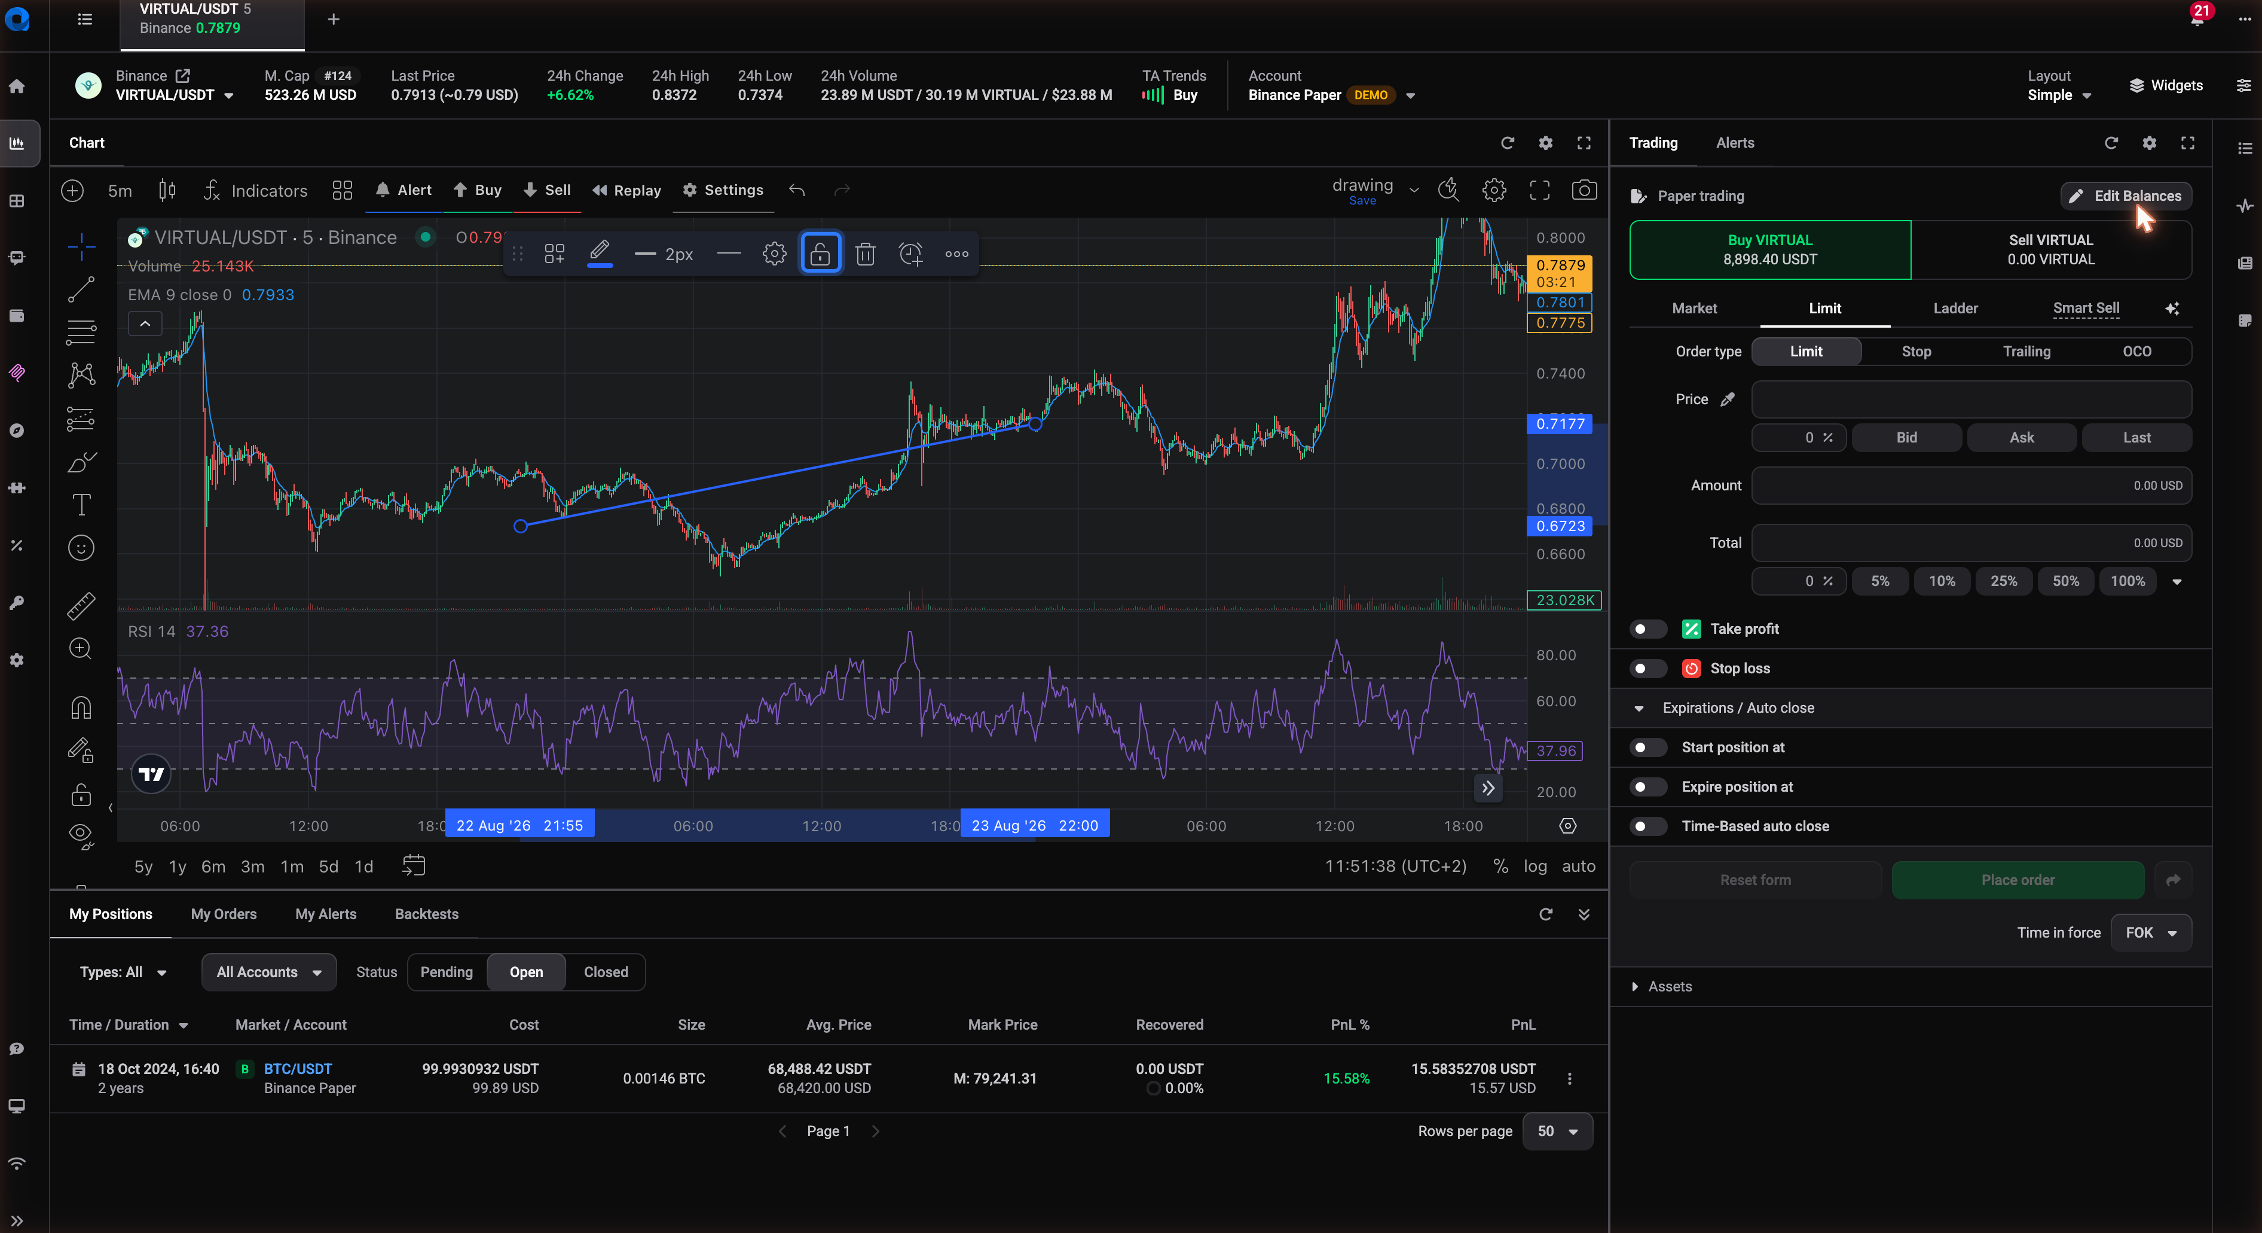The height and width of the screenshot is (1233, 2262).
Task: Undo the last chart action
Action: (x=796, y=191)
